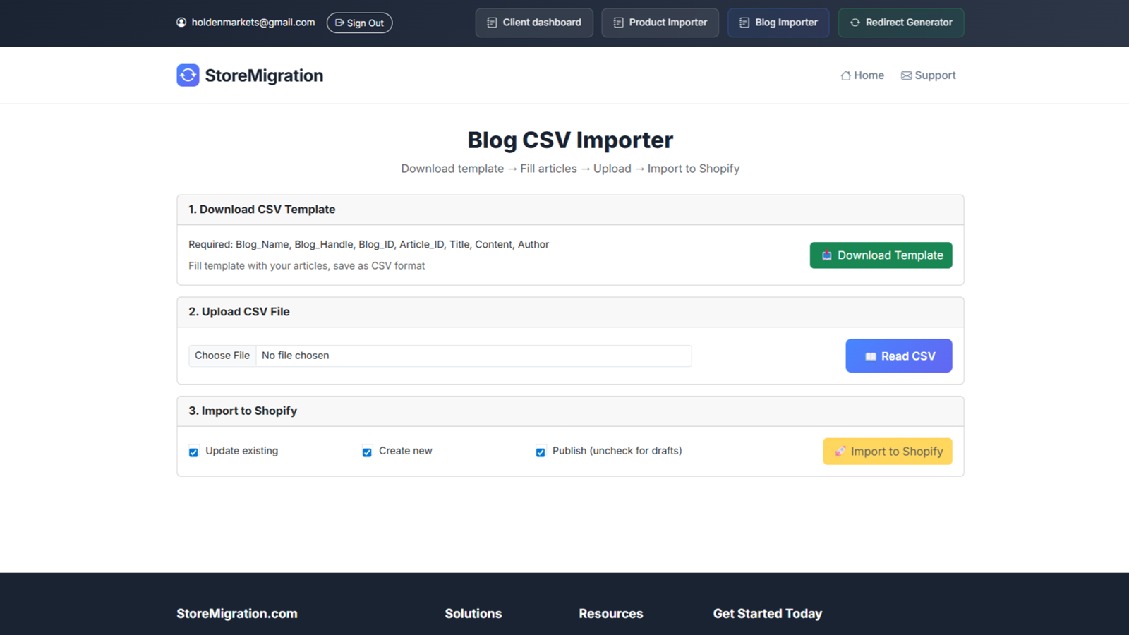1129x635 pixels.
Task: Uncheck Publish to save as drafts
Action: [541, 452]
